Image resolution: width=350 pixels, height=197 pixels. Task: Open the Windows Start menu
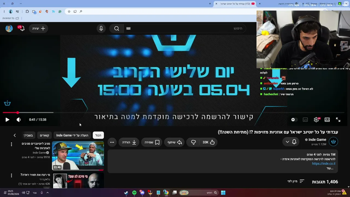pos(223,193)
